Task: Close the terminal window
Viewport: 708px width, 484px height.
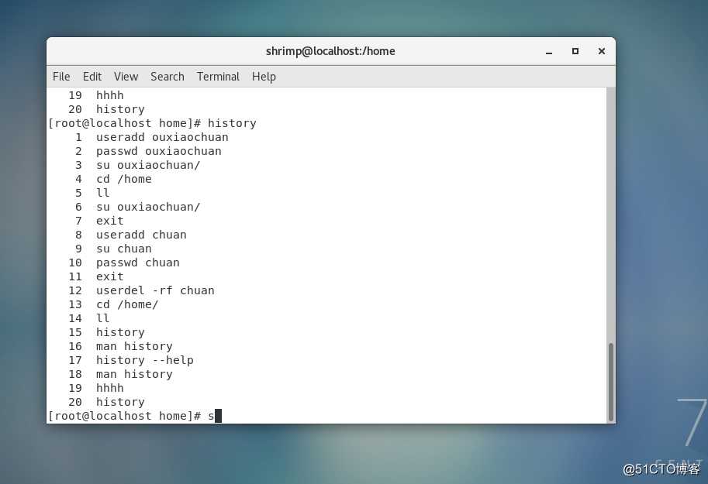Action: (602, 51)
